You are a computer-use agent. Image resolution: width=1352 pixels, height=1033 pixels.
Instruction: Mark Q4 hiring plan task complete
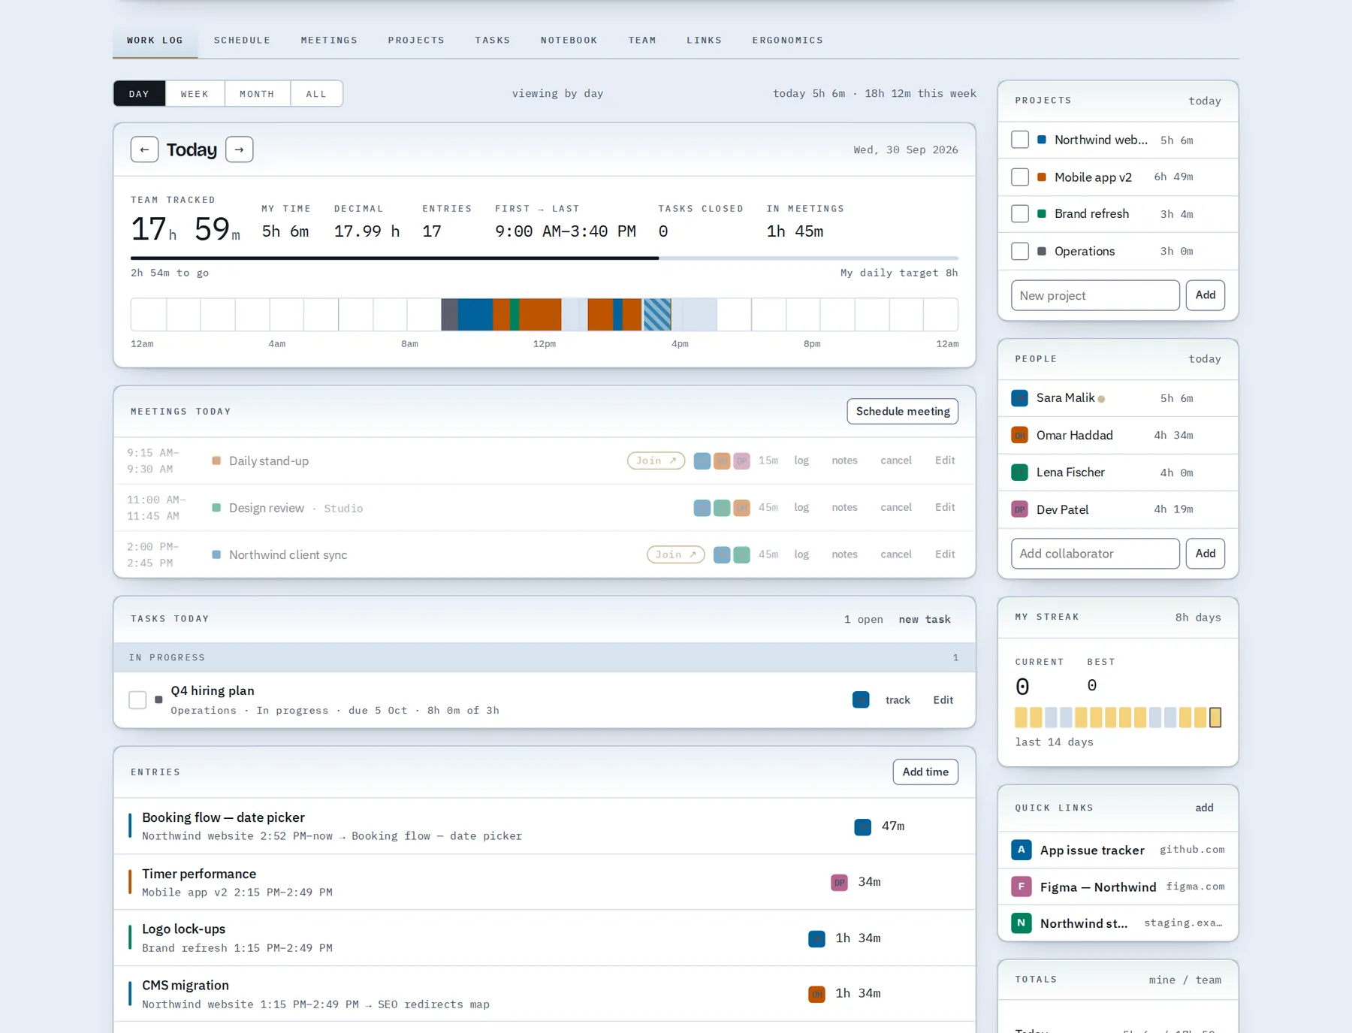click(137, 700)
